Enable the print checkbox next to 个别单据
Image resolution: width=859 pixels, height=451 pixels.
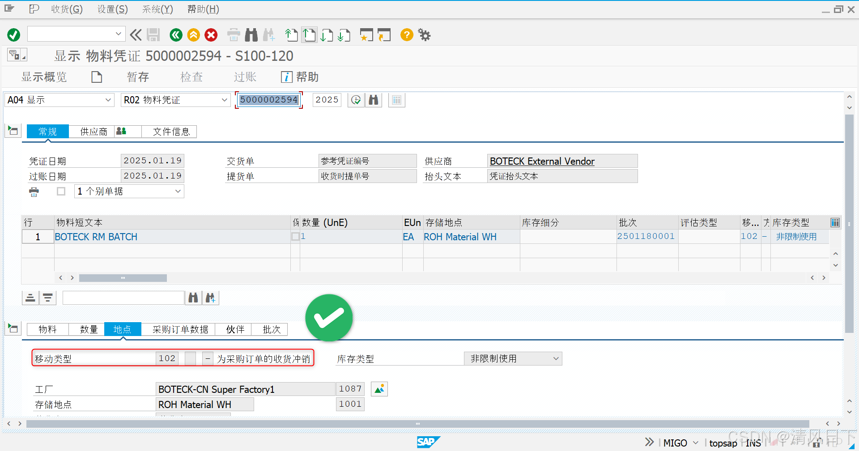61,191
